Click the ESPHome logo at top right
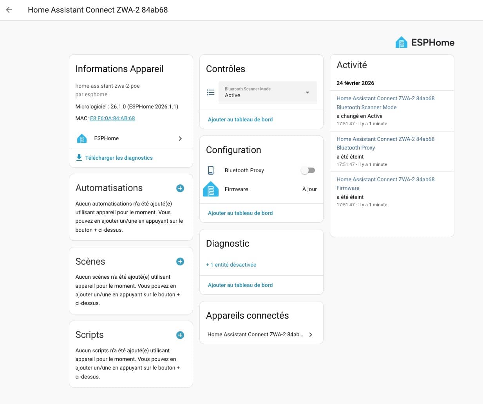 [x=425, y=42]
